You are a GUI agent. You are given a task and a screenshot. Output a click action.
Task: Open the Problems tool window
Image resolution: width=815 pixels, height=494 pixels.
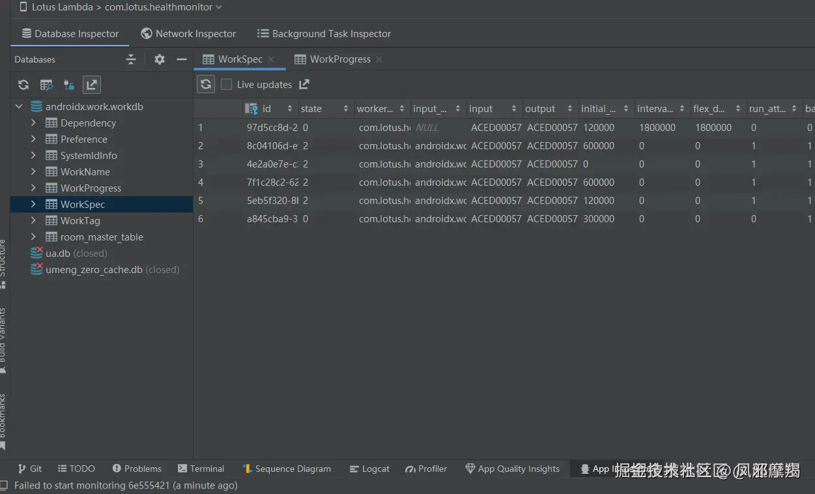point(137,469)
